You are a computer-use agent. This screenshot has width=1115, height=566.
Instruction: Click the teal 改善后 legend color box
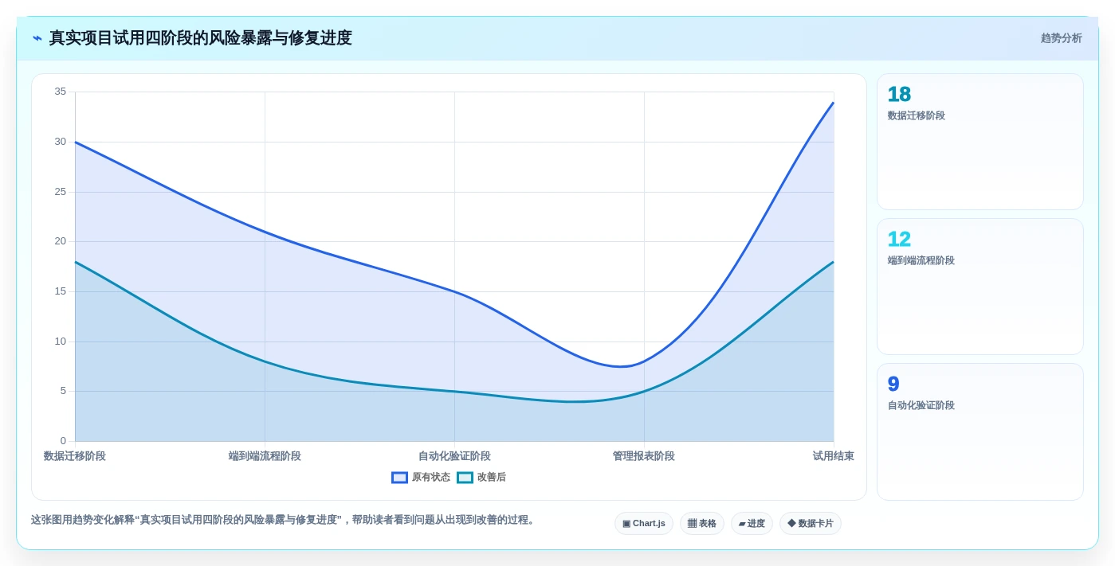click(465, 478)
